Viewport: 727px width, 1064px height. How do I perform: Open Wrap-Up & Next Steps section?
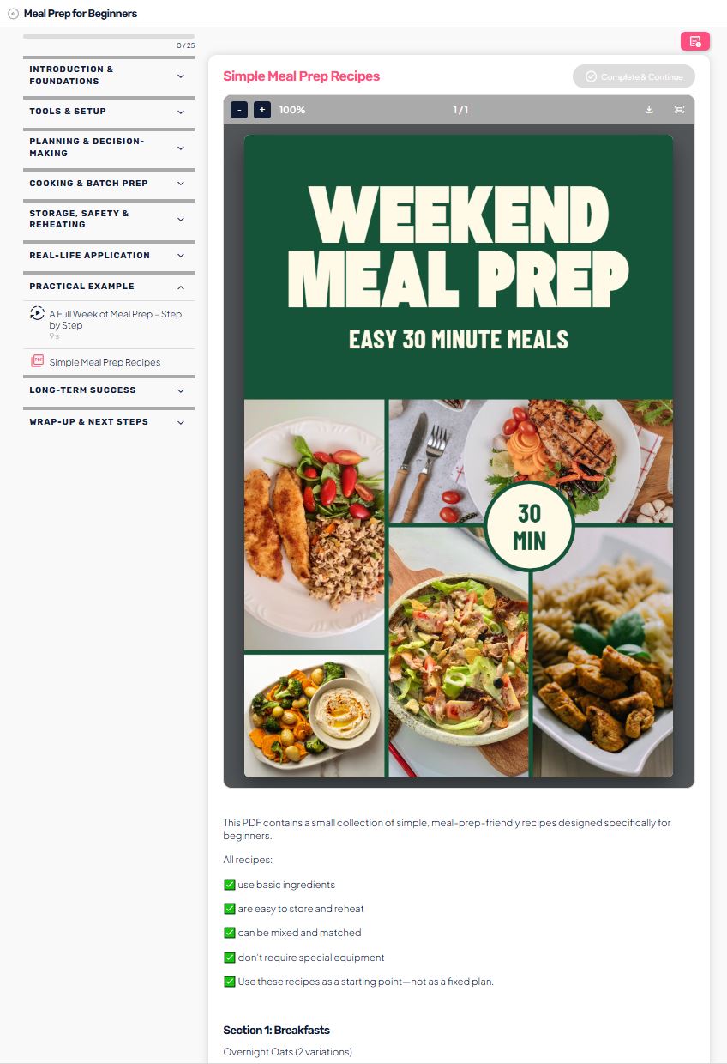(x=109, y=422)
